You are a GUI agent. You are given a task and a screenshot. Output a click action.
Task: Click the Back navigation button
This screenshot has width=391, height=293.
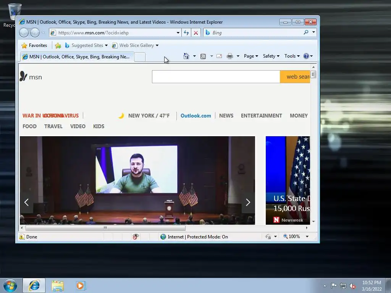click(x=24, y=33)
